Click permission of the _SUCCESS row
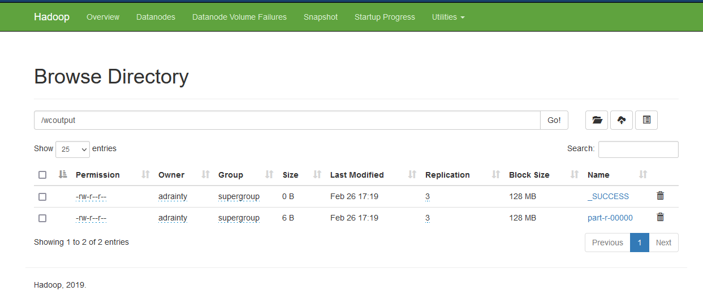The width and height of the screenshot is (703, 304). click(x=91, y=196)
